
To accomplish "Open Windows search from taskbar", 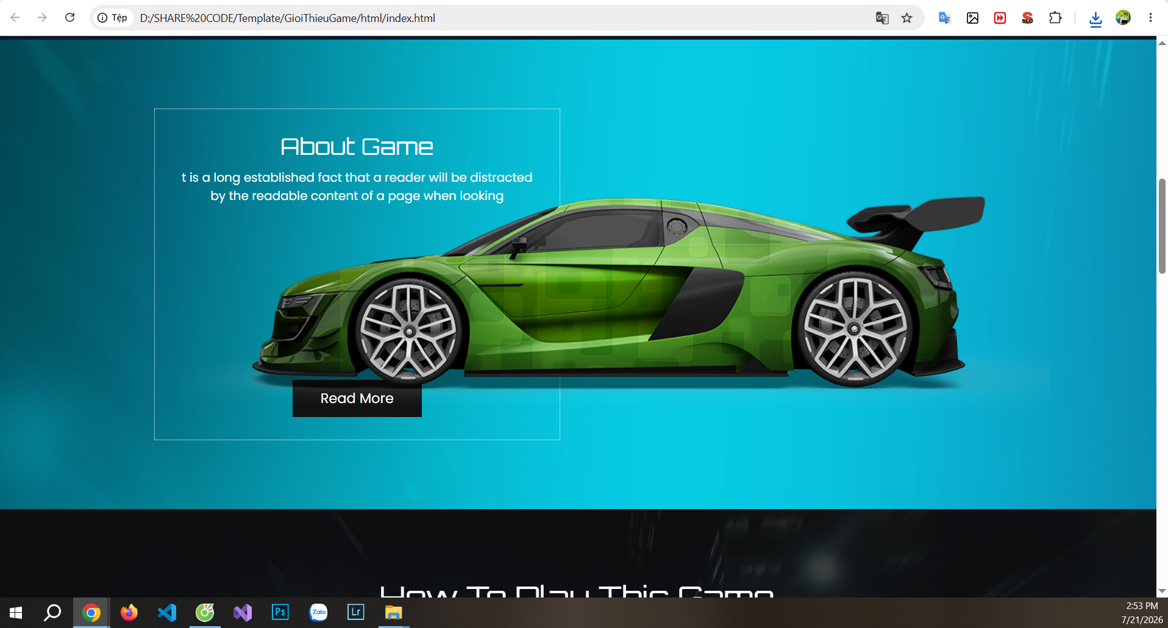I will tap(52, 612).
